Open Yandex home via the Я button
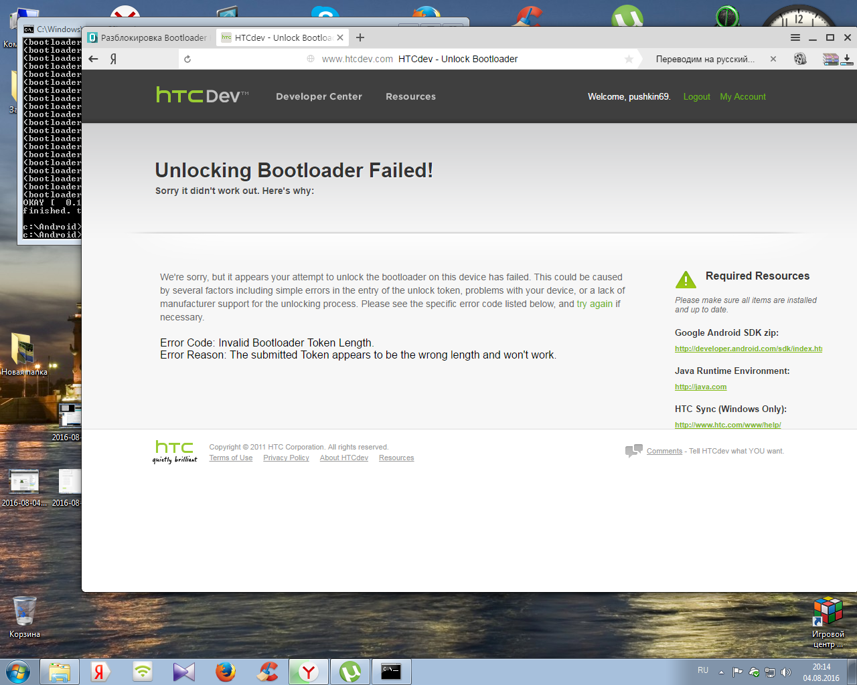The height and width of the screenshot is (685, 857). pos(113,59)
